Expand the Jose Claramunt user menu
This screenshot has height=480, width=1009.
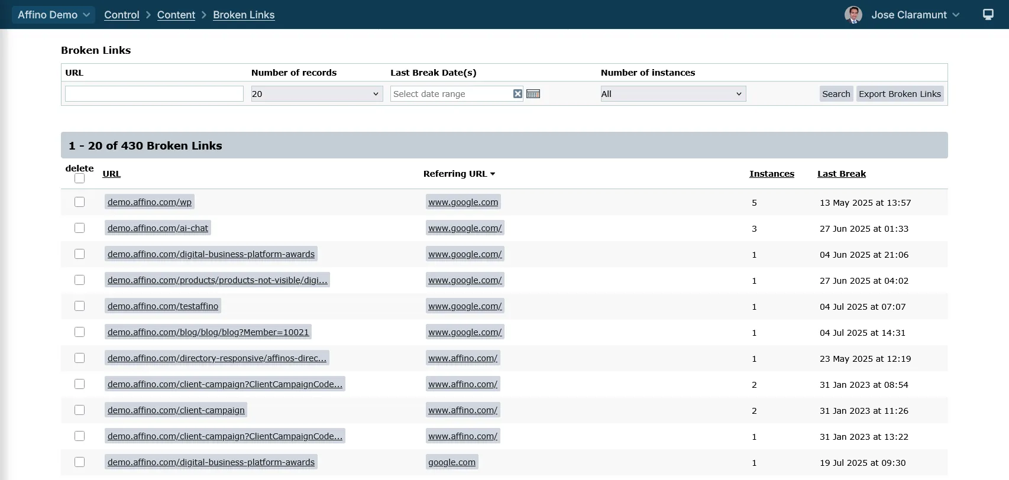coord(914,15)
